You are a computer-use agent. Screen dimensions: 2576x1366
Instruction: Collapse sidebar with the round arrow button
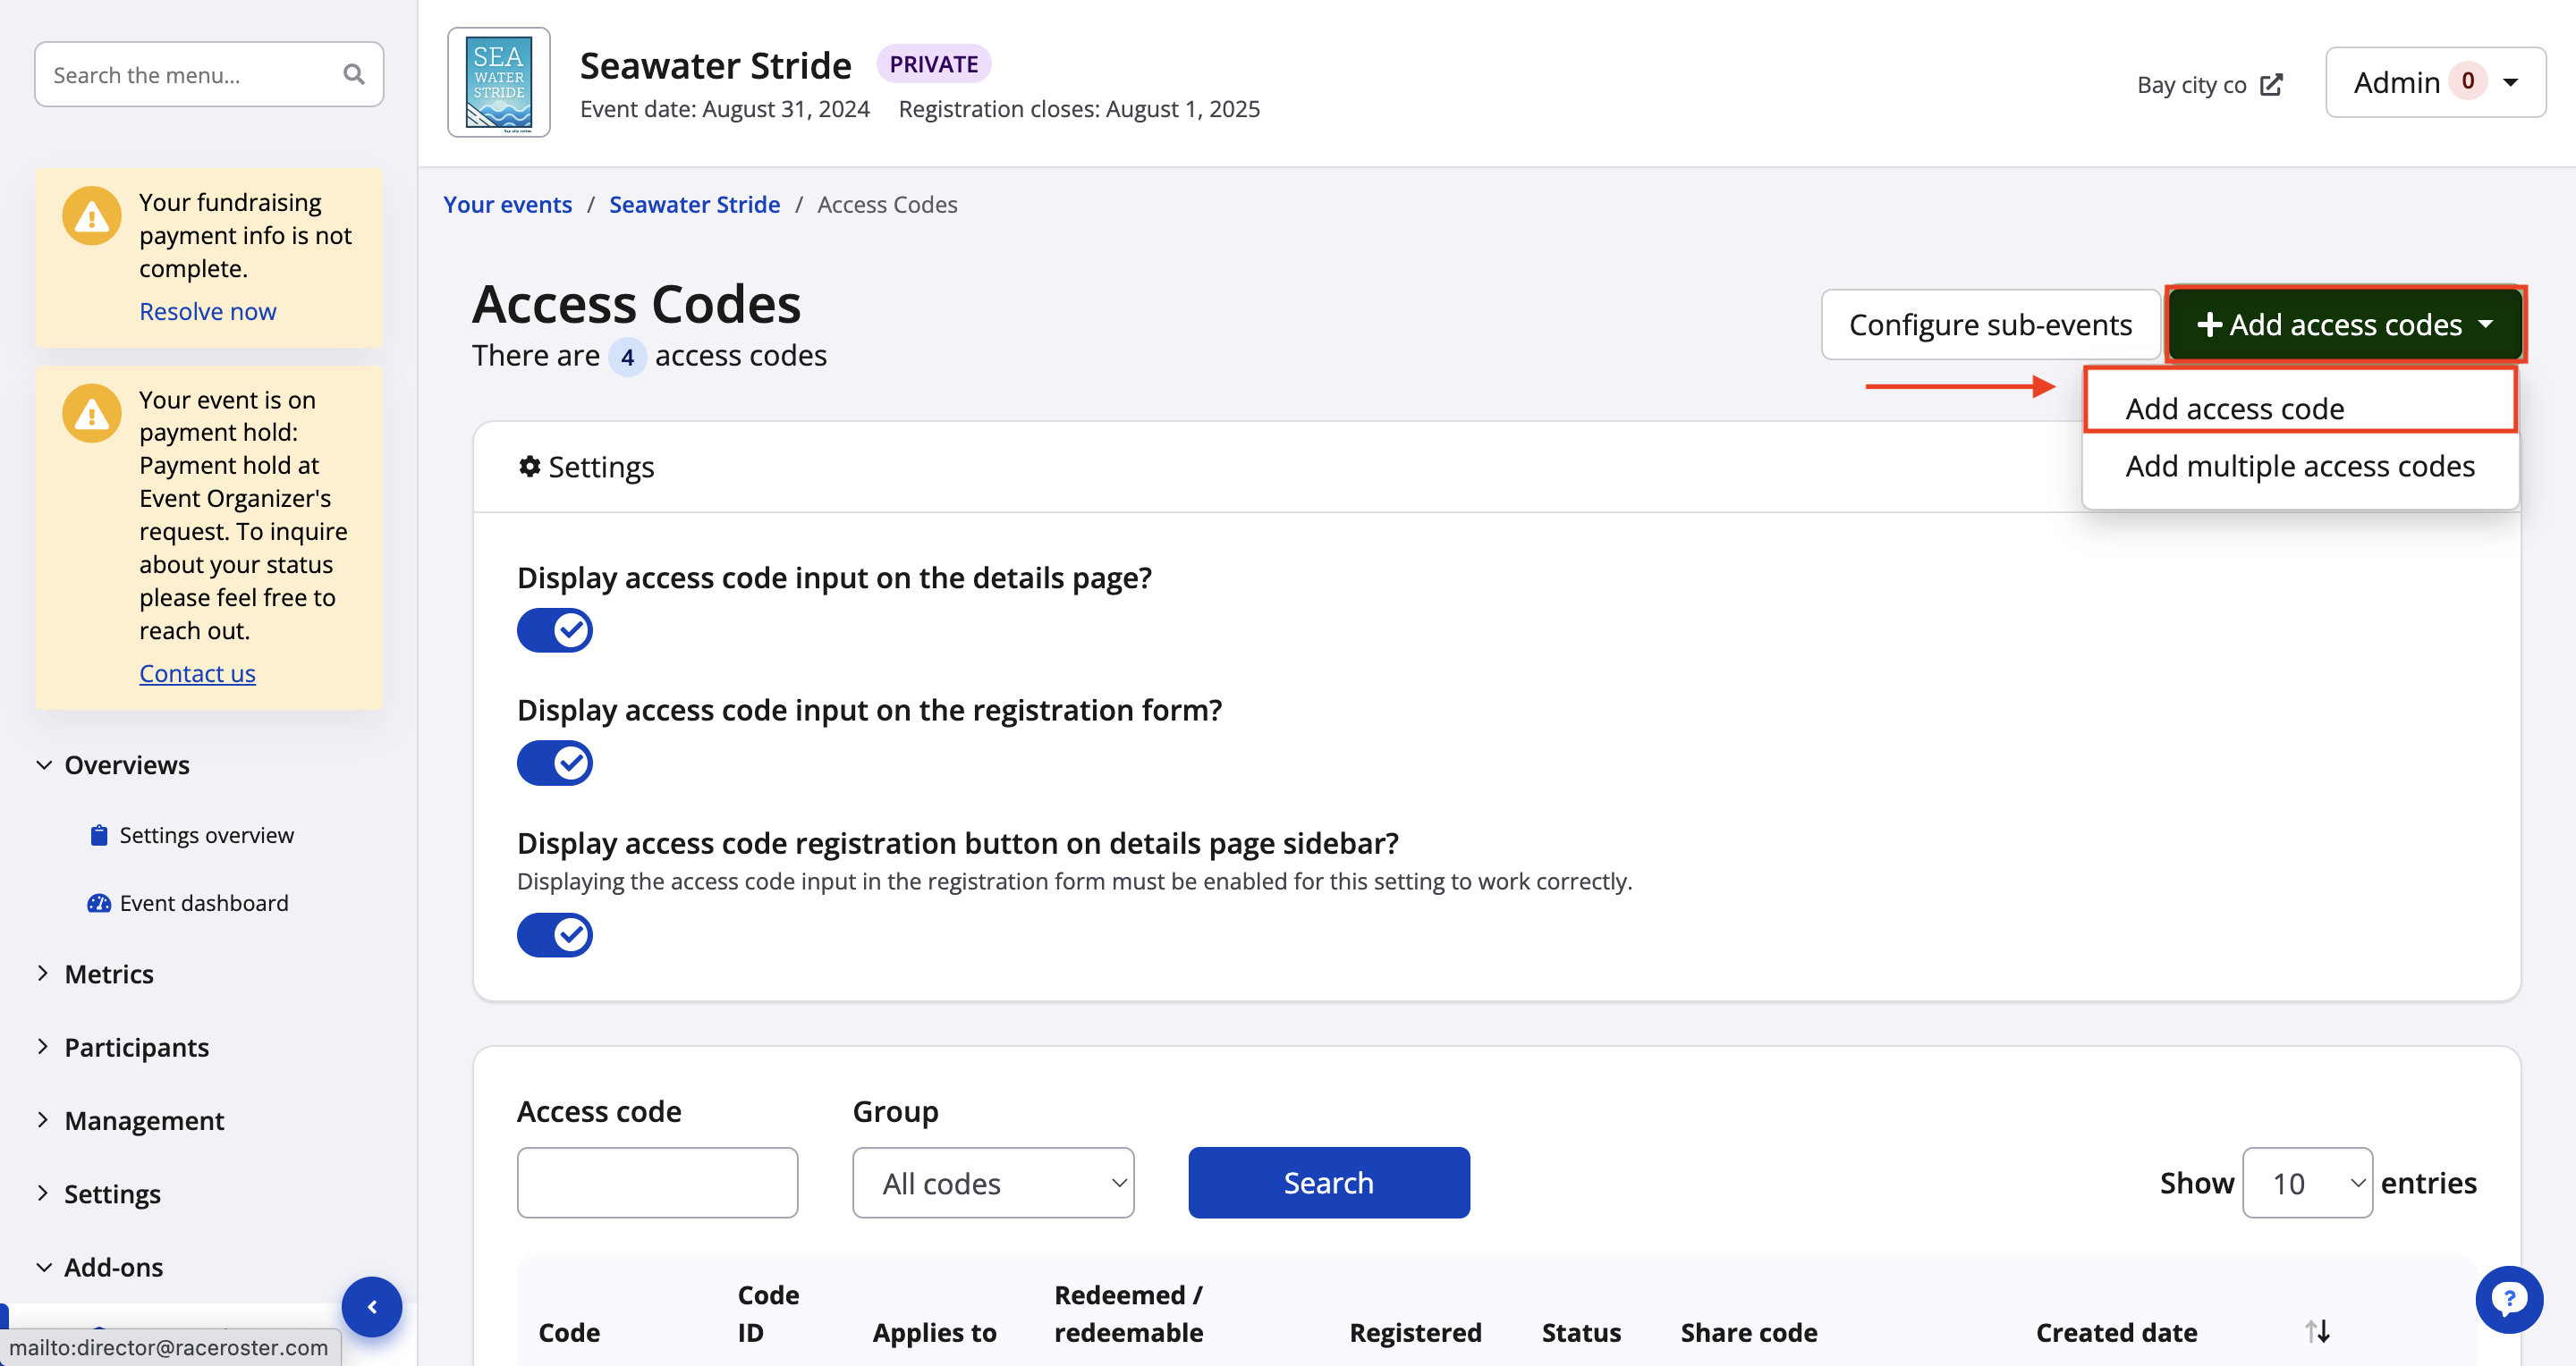coord(372,1306)
